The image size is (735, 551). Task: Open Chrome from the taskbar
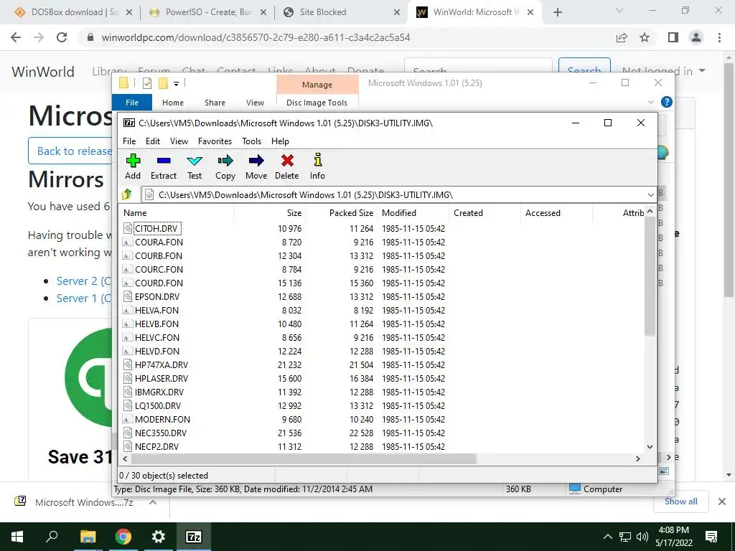coord(123,537)
